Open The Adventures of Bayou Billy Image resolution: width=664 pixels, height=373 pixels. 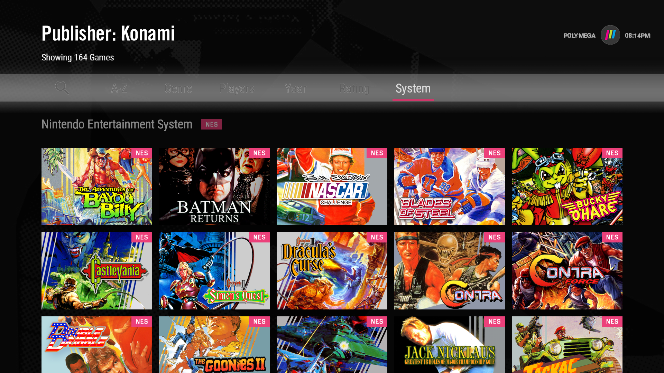[x=97, y=186]
